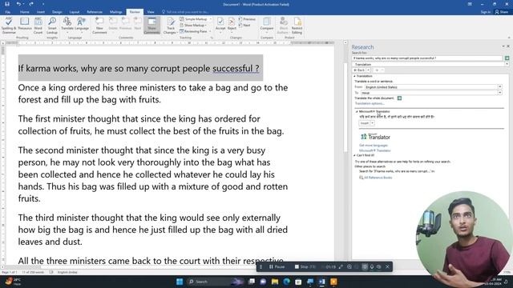Switch to the Mailings tab

[x=115, y=12]
